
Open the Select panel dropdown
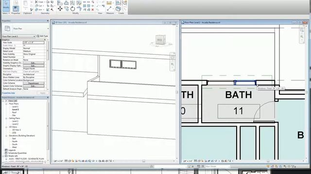coord(5,13)
